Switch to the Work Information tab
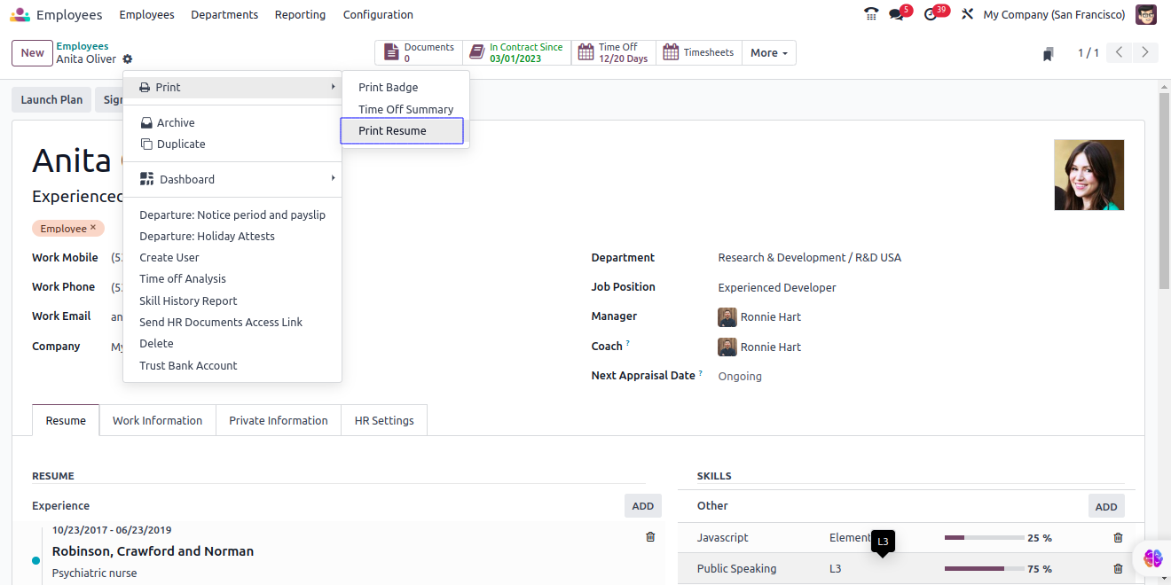Image resolution: width=1171 pixels, height=585 pixels. click(x=157, y=420)
